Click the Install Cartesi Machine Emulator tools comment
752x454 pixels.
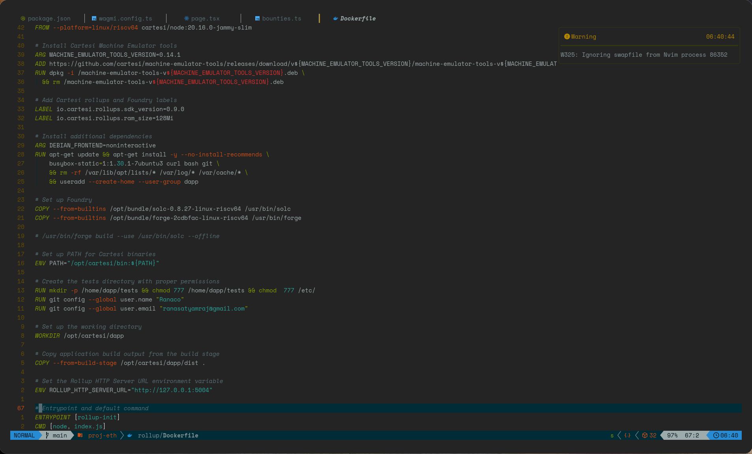106,46
